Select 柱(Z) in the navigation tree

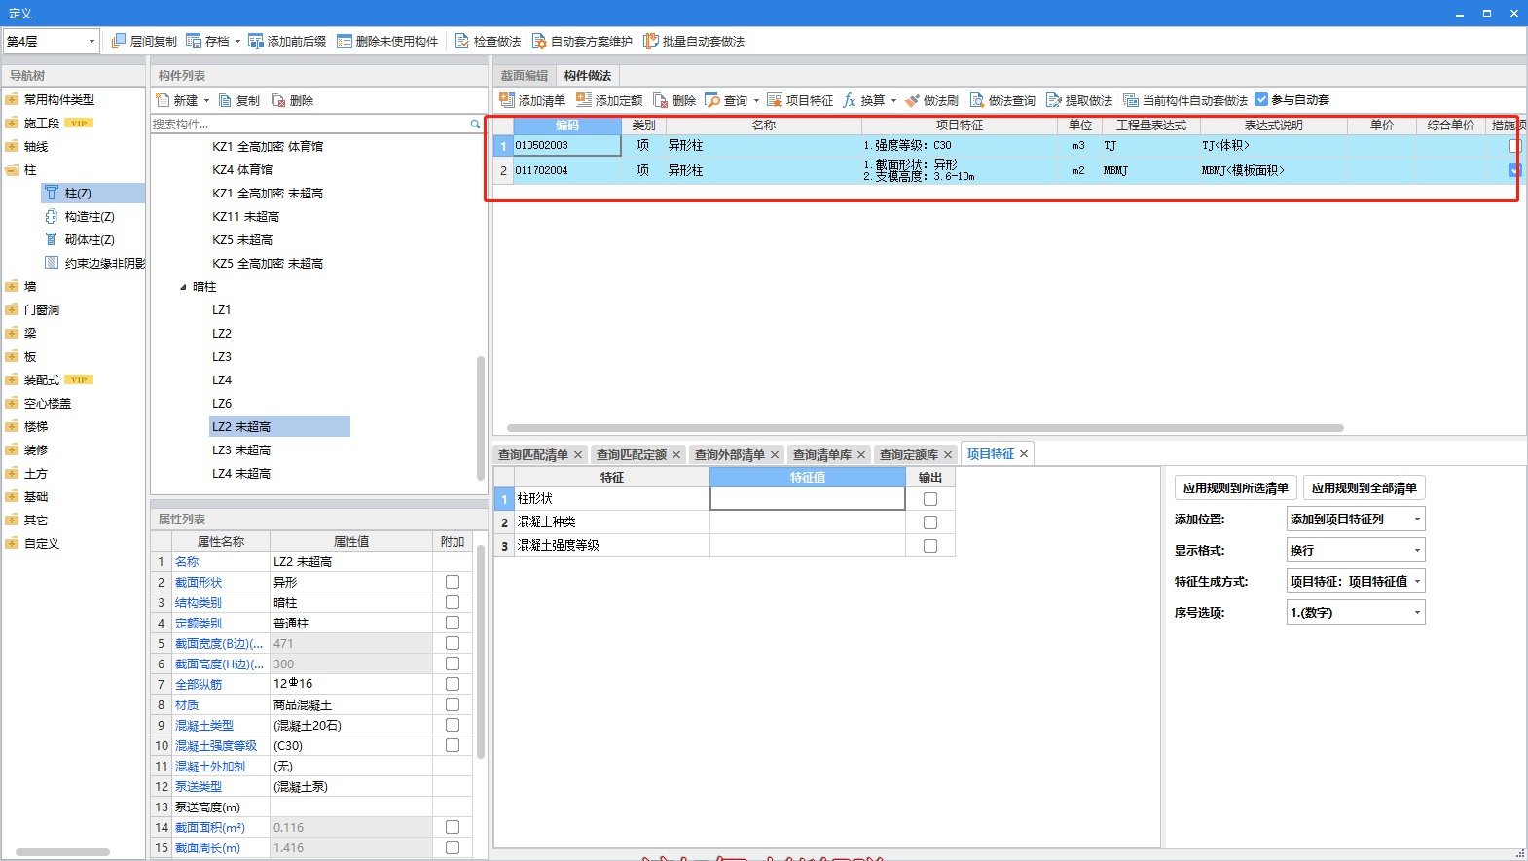[78, 194]
